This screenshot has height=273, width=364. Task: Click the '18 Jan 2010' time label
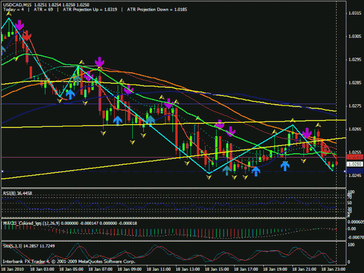click(x=13, y=269)
